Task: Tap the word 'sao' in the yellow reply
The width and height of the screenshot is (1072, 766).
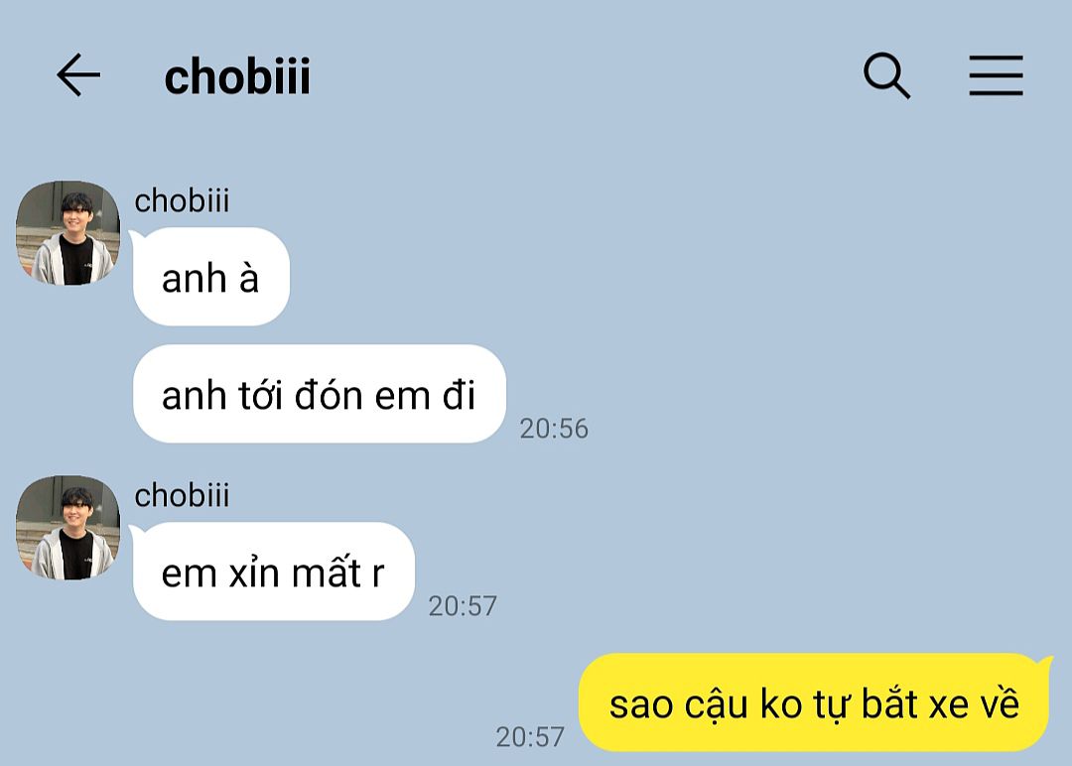Action: pyautogui.click(x=639, y=704)
